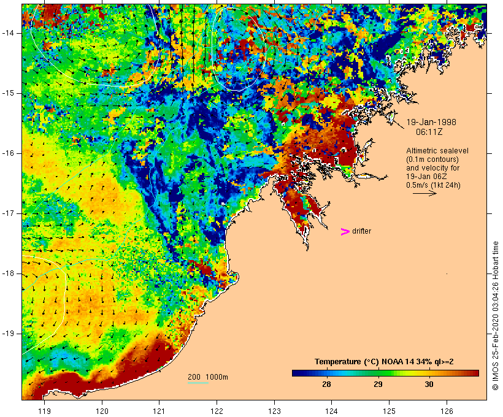
Task: Click the "drifter" legend label
Action: point(361,231)
